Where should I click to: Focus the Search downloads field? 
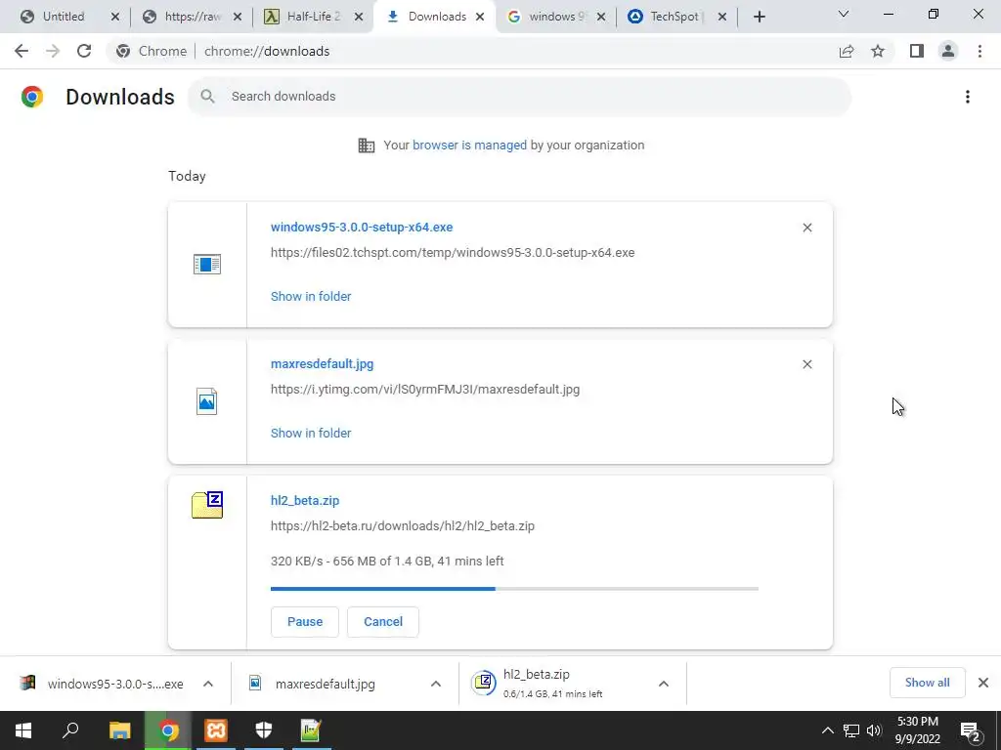point(520,97)
